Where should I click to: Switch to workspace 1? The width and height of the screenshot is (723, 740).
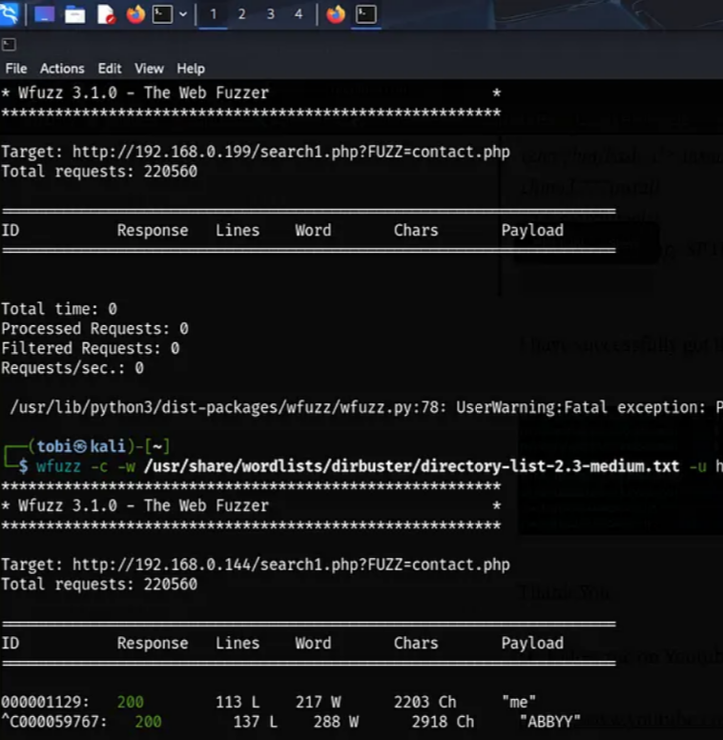[x=214, y=14]
